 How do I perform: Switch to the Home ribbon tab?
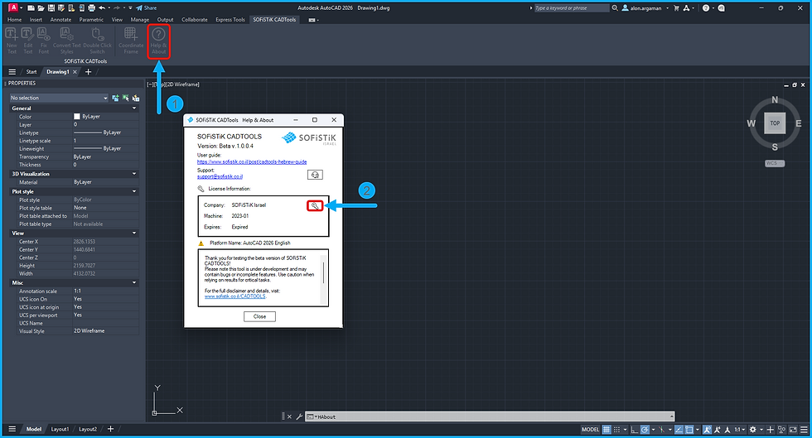[x=15, y=20]
